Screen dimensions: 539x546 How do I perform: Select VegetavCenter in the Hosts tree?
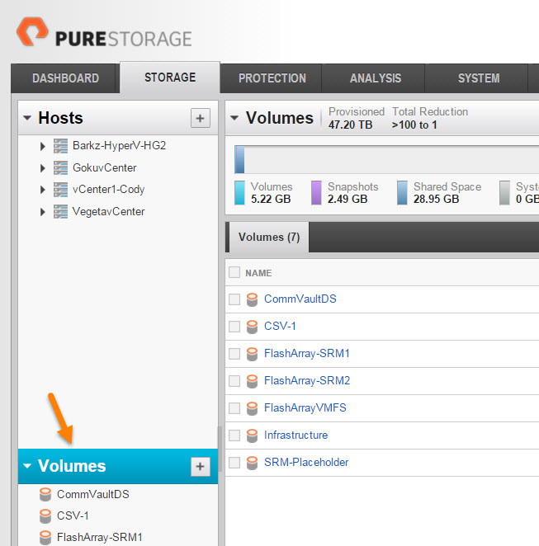tap(108, 211)
